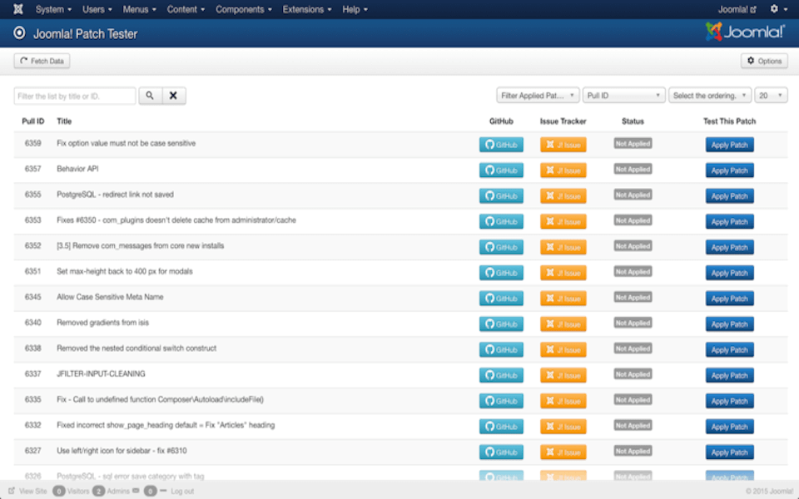Open the Select the ordering dropdown
799x499 pixels.
pos(710,95)
